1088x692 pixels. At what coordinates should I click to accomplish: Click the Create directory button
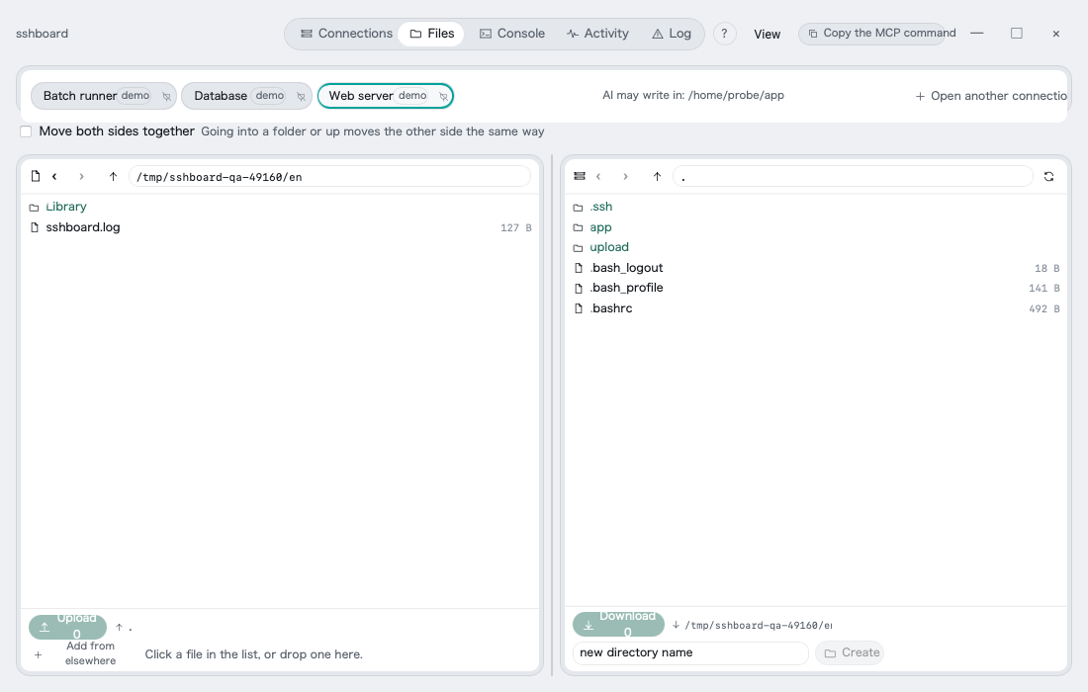coord(850,652)
